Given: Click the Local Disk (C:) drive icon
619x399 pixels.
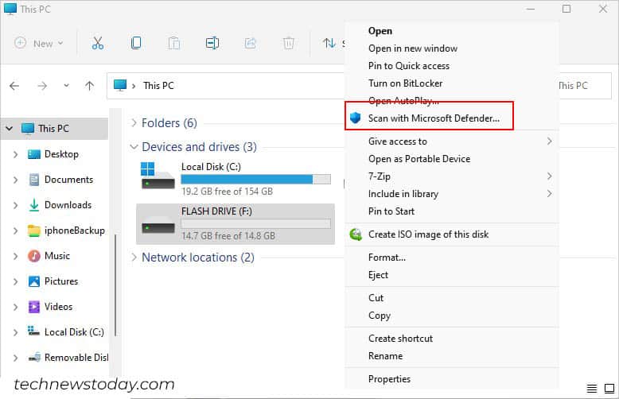Looking at the screenshot, I should point(158,176).
